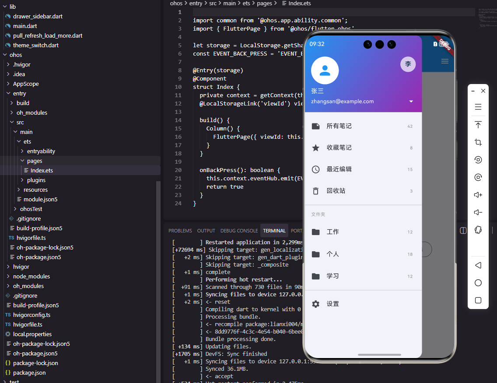Collapse the lib folder
Viewport: 497px width, 383px height.
pos(5,6)
